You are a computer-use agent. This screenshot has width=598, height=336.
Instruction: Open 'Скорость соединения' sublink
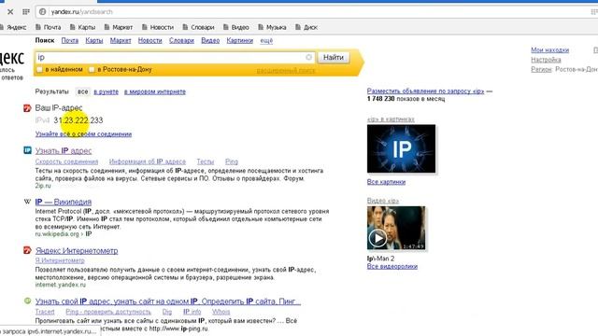[66, 161]
